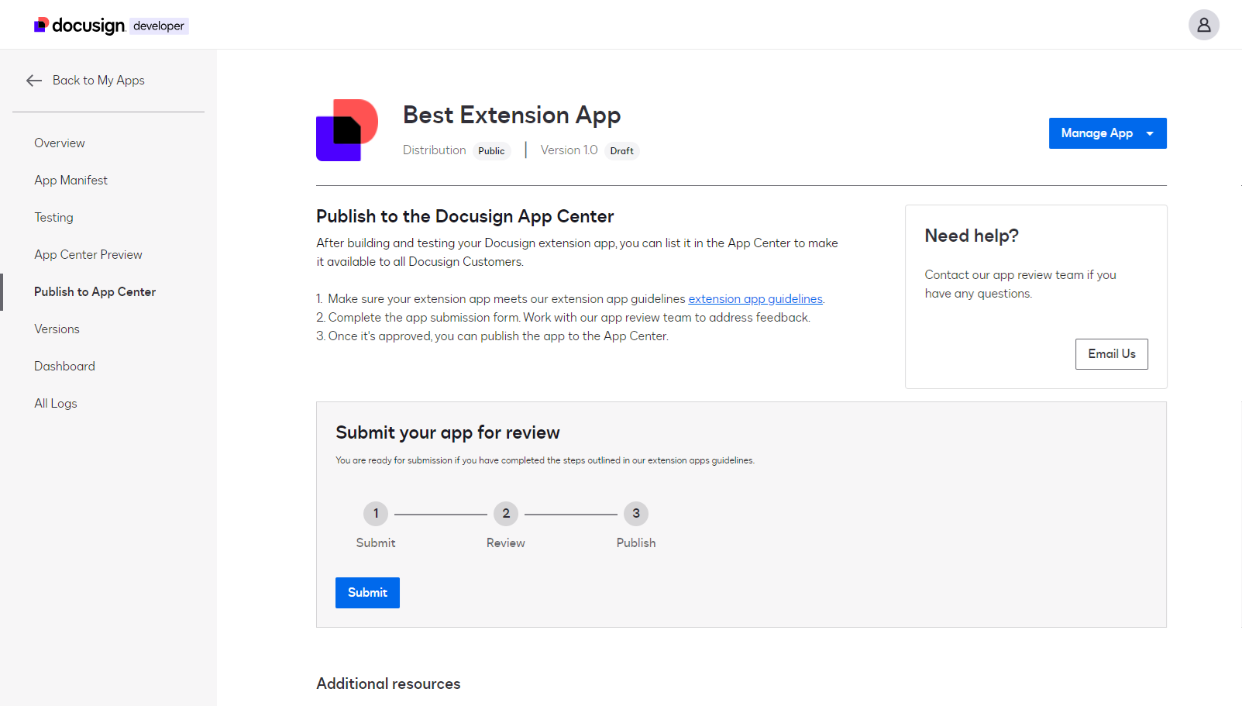Click step 3 Publish circle
This screenshot has width=1242, height=706.
click(x=636, y=514)
